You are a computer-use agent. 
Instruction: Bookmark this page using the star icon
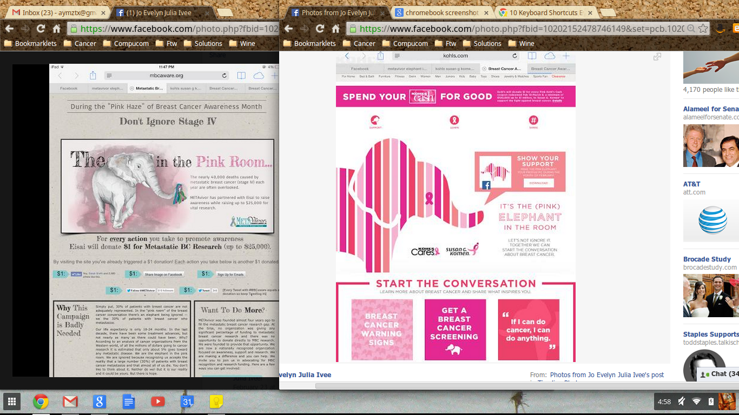[702, 29]
